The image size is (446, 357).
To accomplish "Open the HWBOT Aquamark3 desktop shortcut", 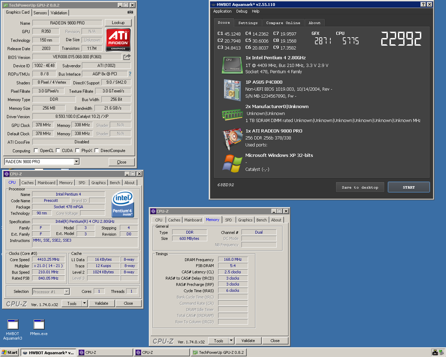I will pyautogui.click(x=13, y=329).
